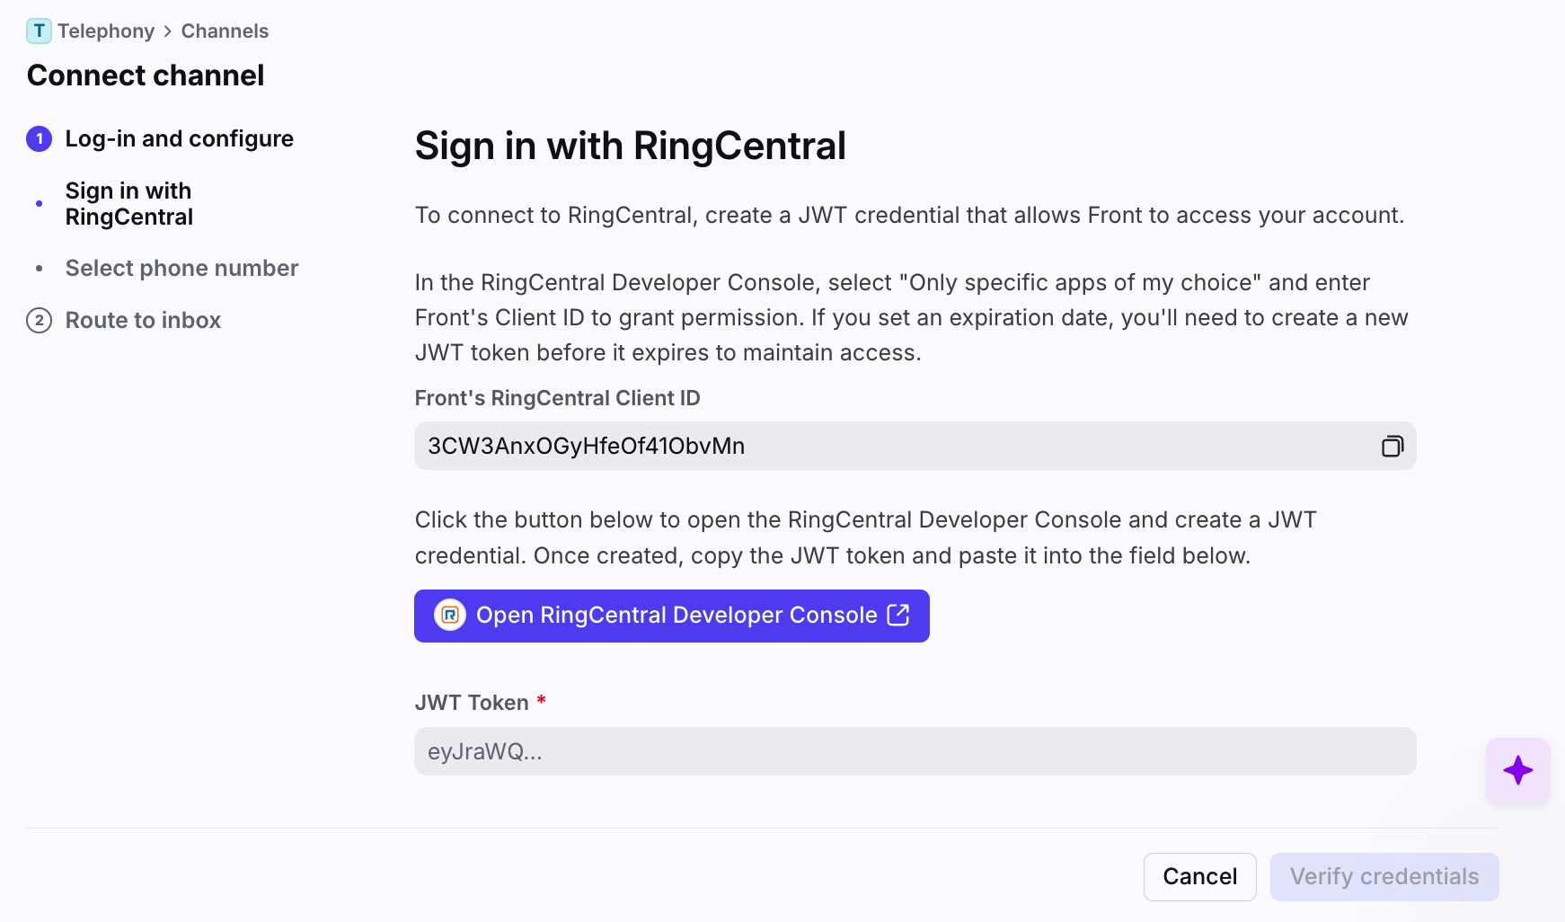Click the step 1 numbered circle
The width and height of the screenshot is (1565, 922).
(39, 139)
